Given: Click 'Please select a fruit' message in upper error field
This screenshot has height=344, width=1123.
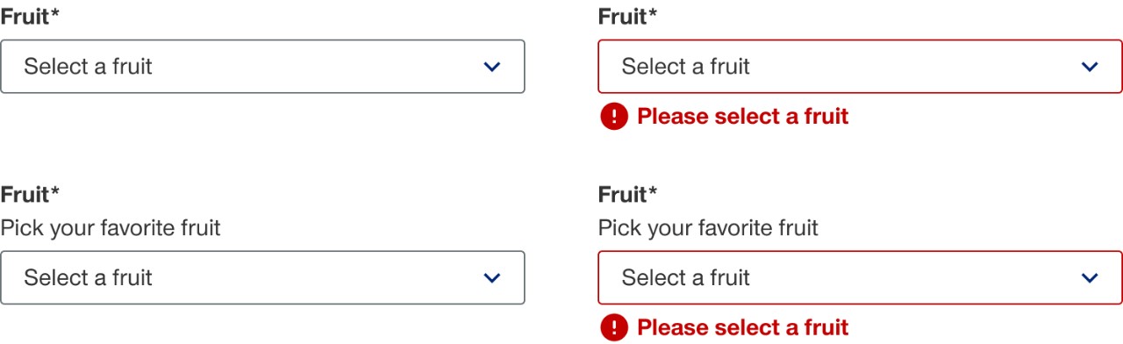Looking at the screenshot, I should click(743, 116).
